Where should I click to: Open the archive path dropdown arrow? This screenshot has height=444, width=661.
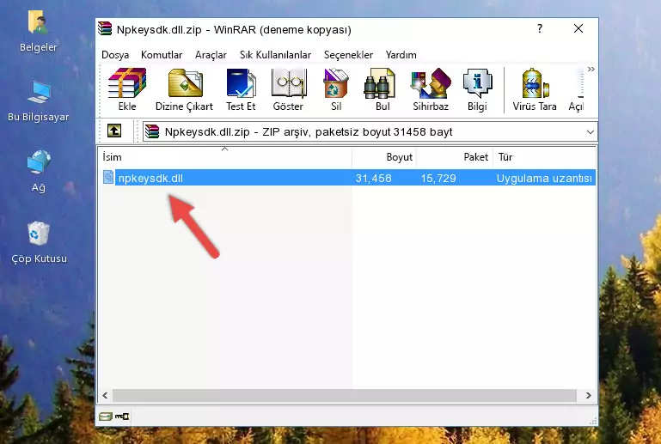[591, 132]
